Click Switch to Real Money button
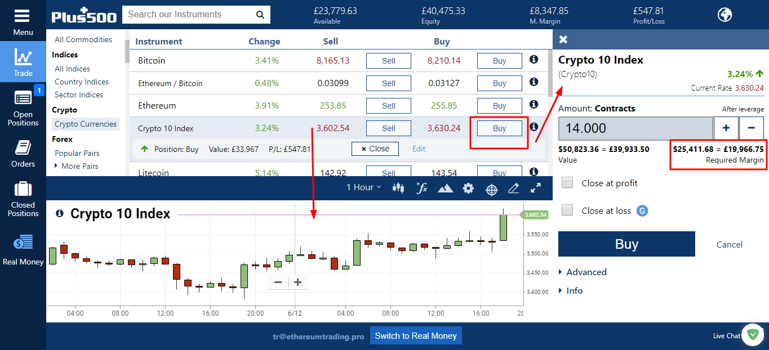 [x=416, y=336]
